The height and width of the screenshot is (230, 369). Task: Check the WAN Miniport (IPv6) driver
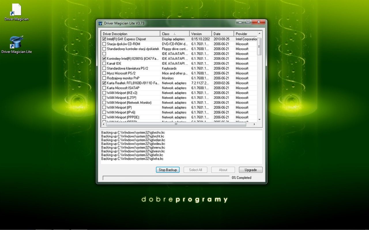104,112
